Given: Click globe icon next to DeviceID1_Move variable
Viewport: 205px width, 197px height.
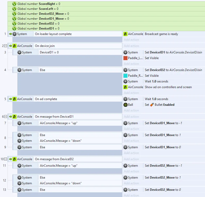Looking at the screenshot, I should pos(14,19).
